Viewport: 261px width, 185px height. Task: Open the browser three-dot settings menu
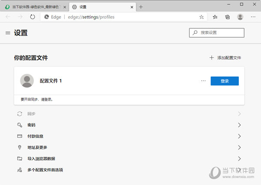coord(253,17)
